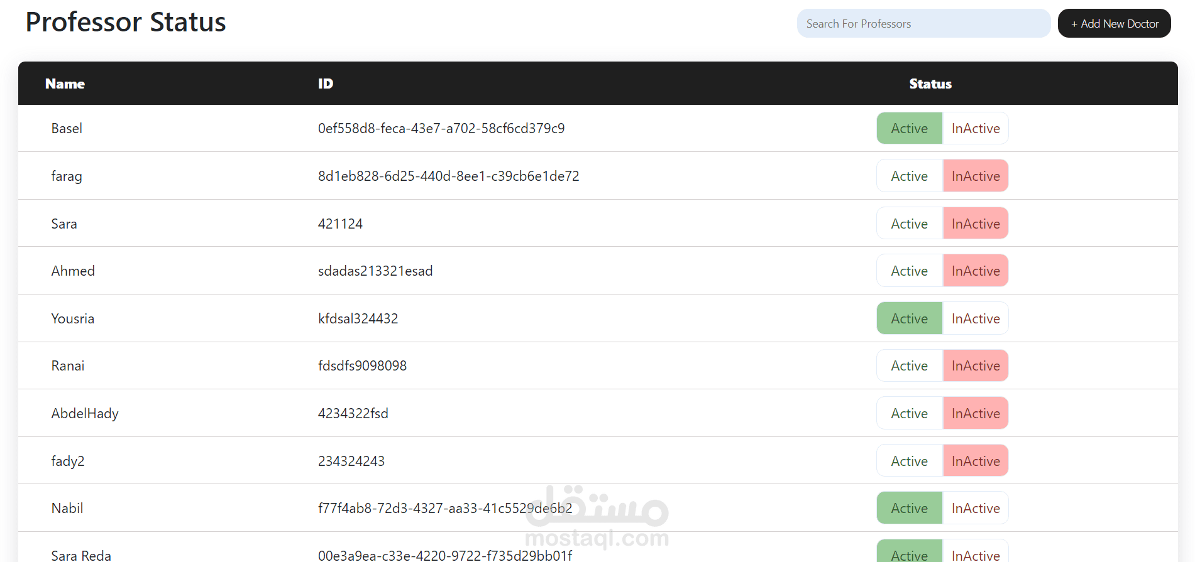The height and width of the screenshot is (562, 1195).
Task: Switch Sara (ID 421124) to InActive
Action: coord(976,224)
